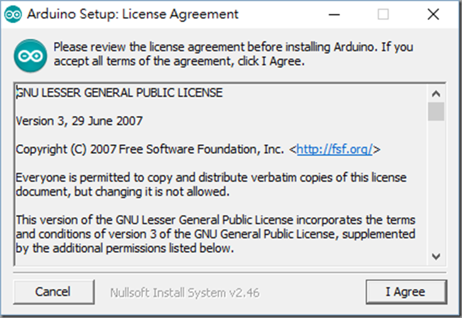The image size is (462, 318).
Task: Click the Please review the license agreement instruction
Action: tap(234, 54)
